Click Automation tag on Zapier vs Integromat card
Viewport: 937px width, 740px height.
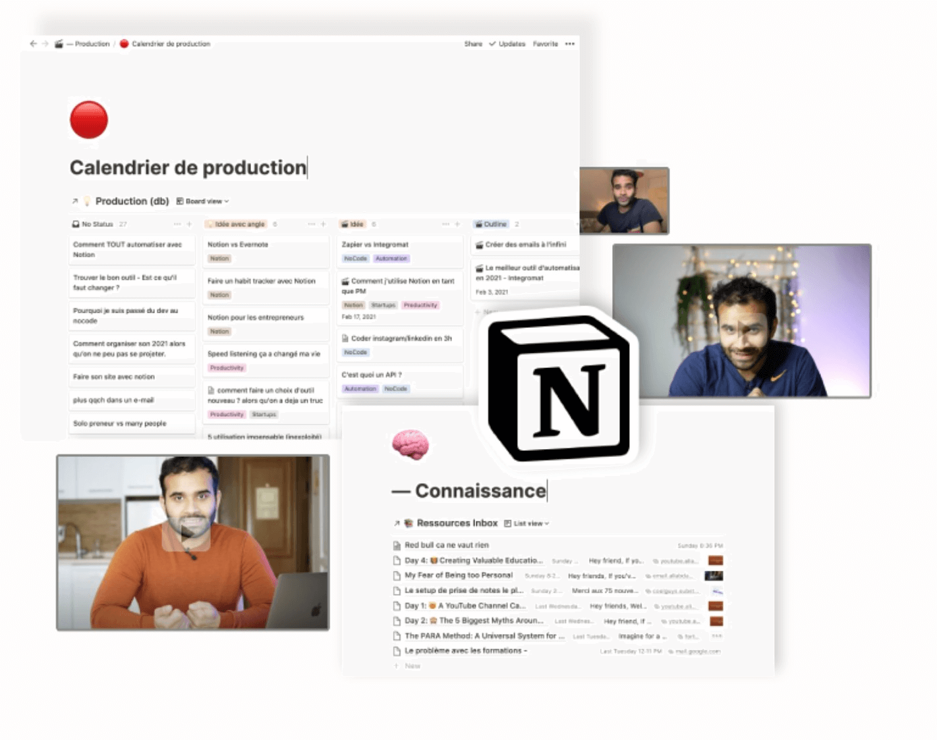tap(391, 259)
